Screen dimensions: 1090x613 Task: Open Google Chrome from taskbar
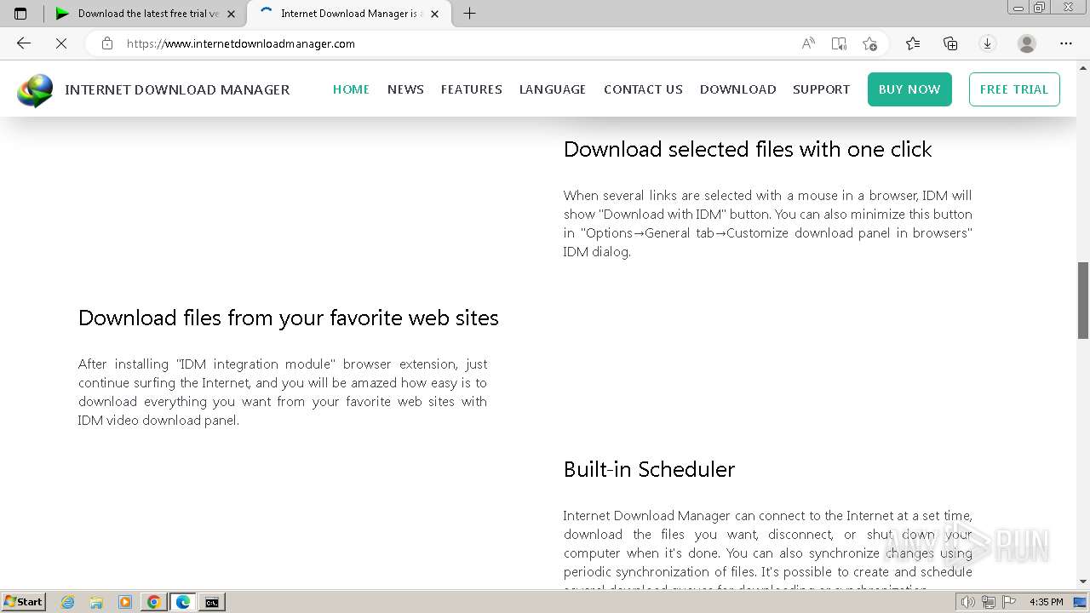pyautogui.click(x=154, y=602)
